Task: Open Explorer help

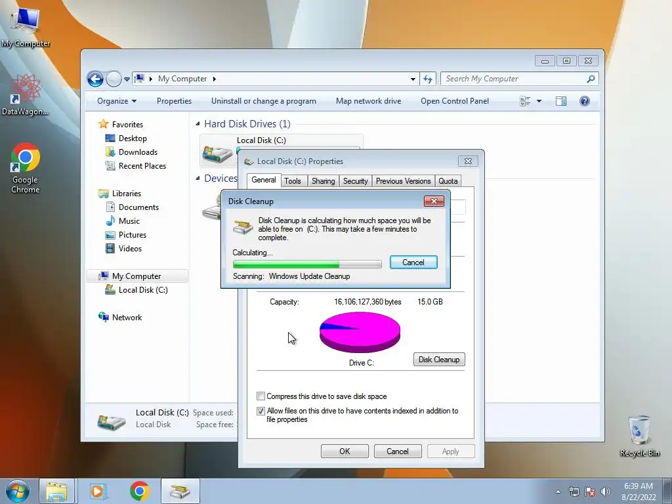Action: (x=585, y=101)
